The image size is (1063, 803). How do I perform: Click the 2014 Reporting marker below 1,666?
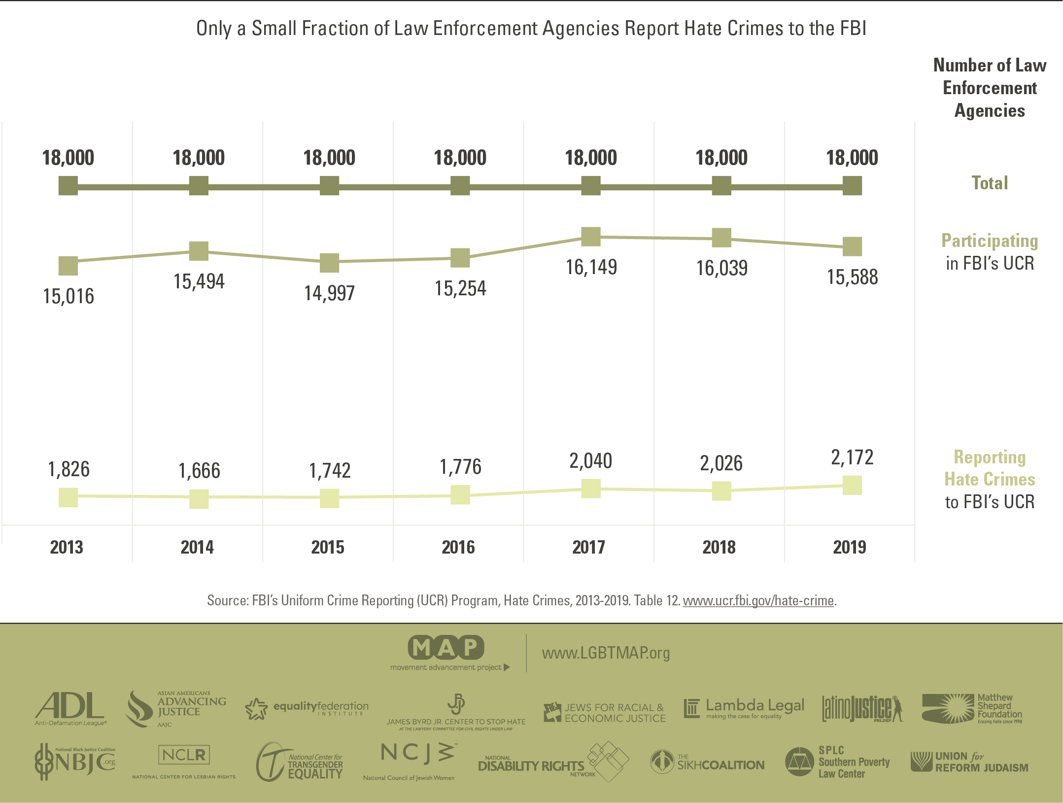[x=199, y=499]
